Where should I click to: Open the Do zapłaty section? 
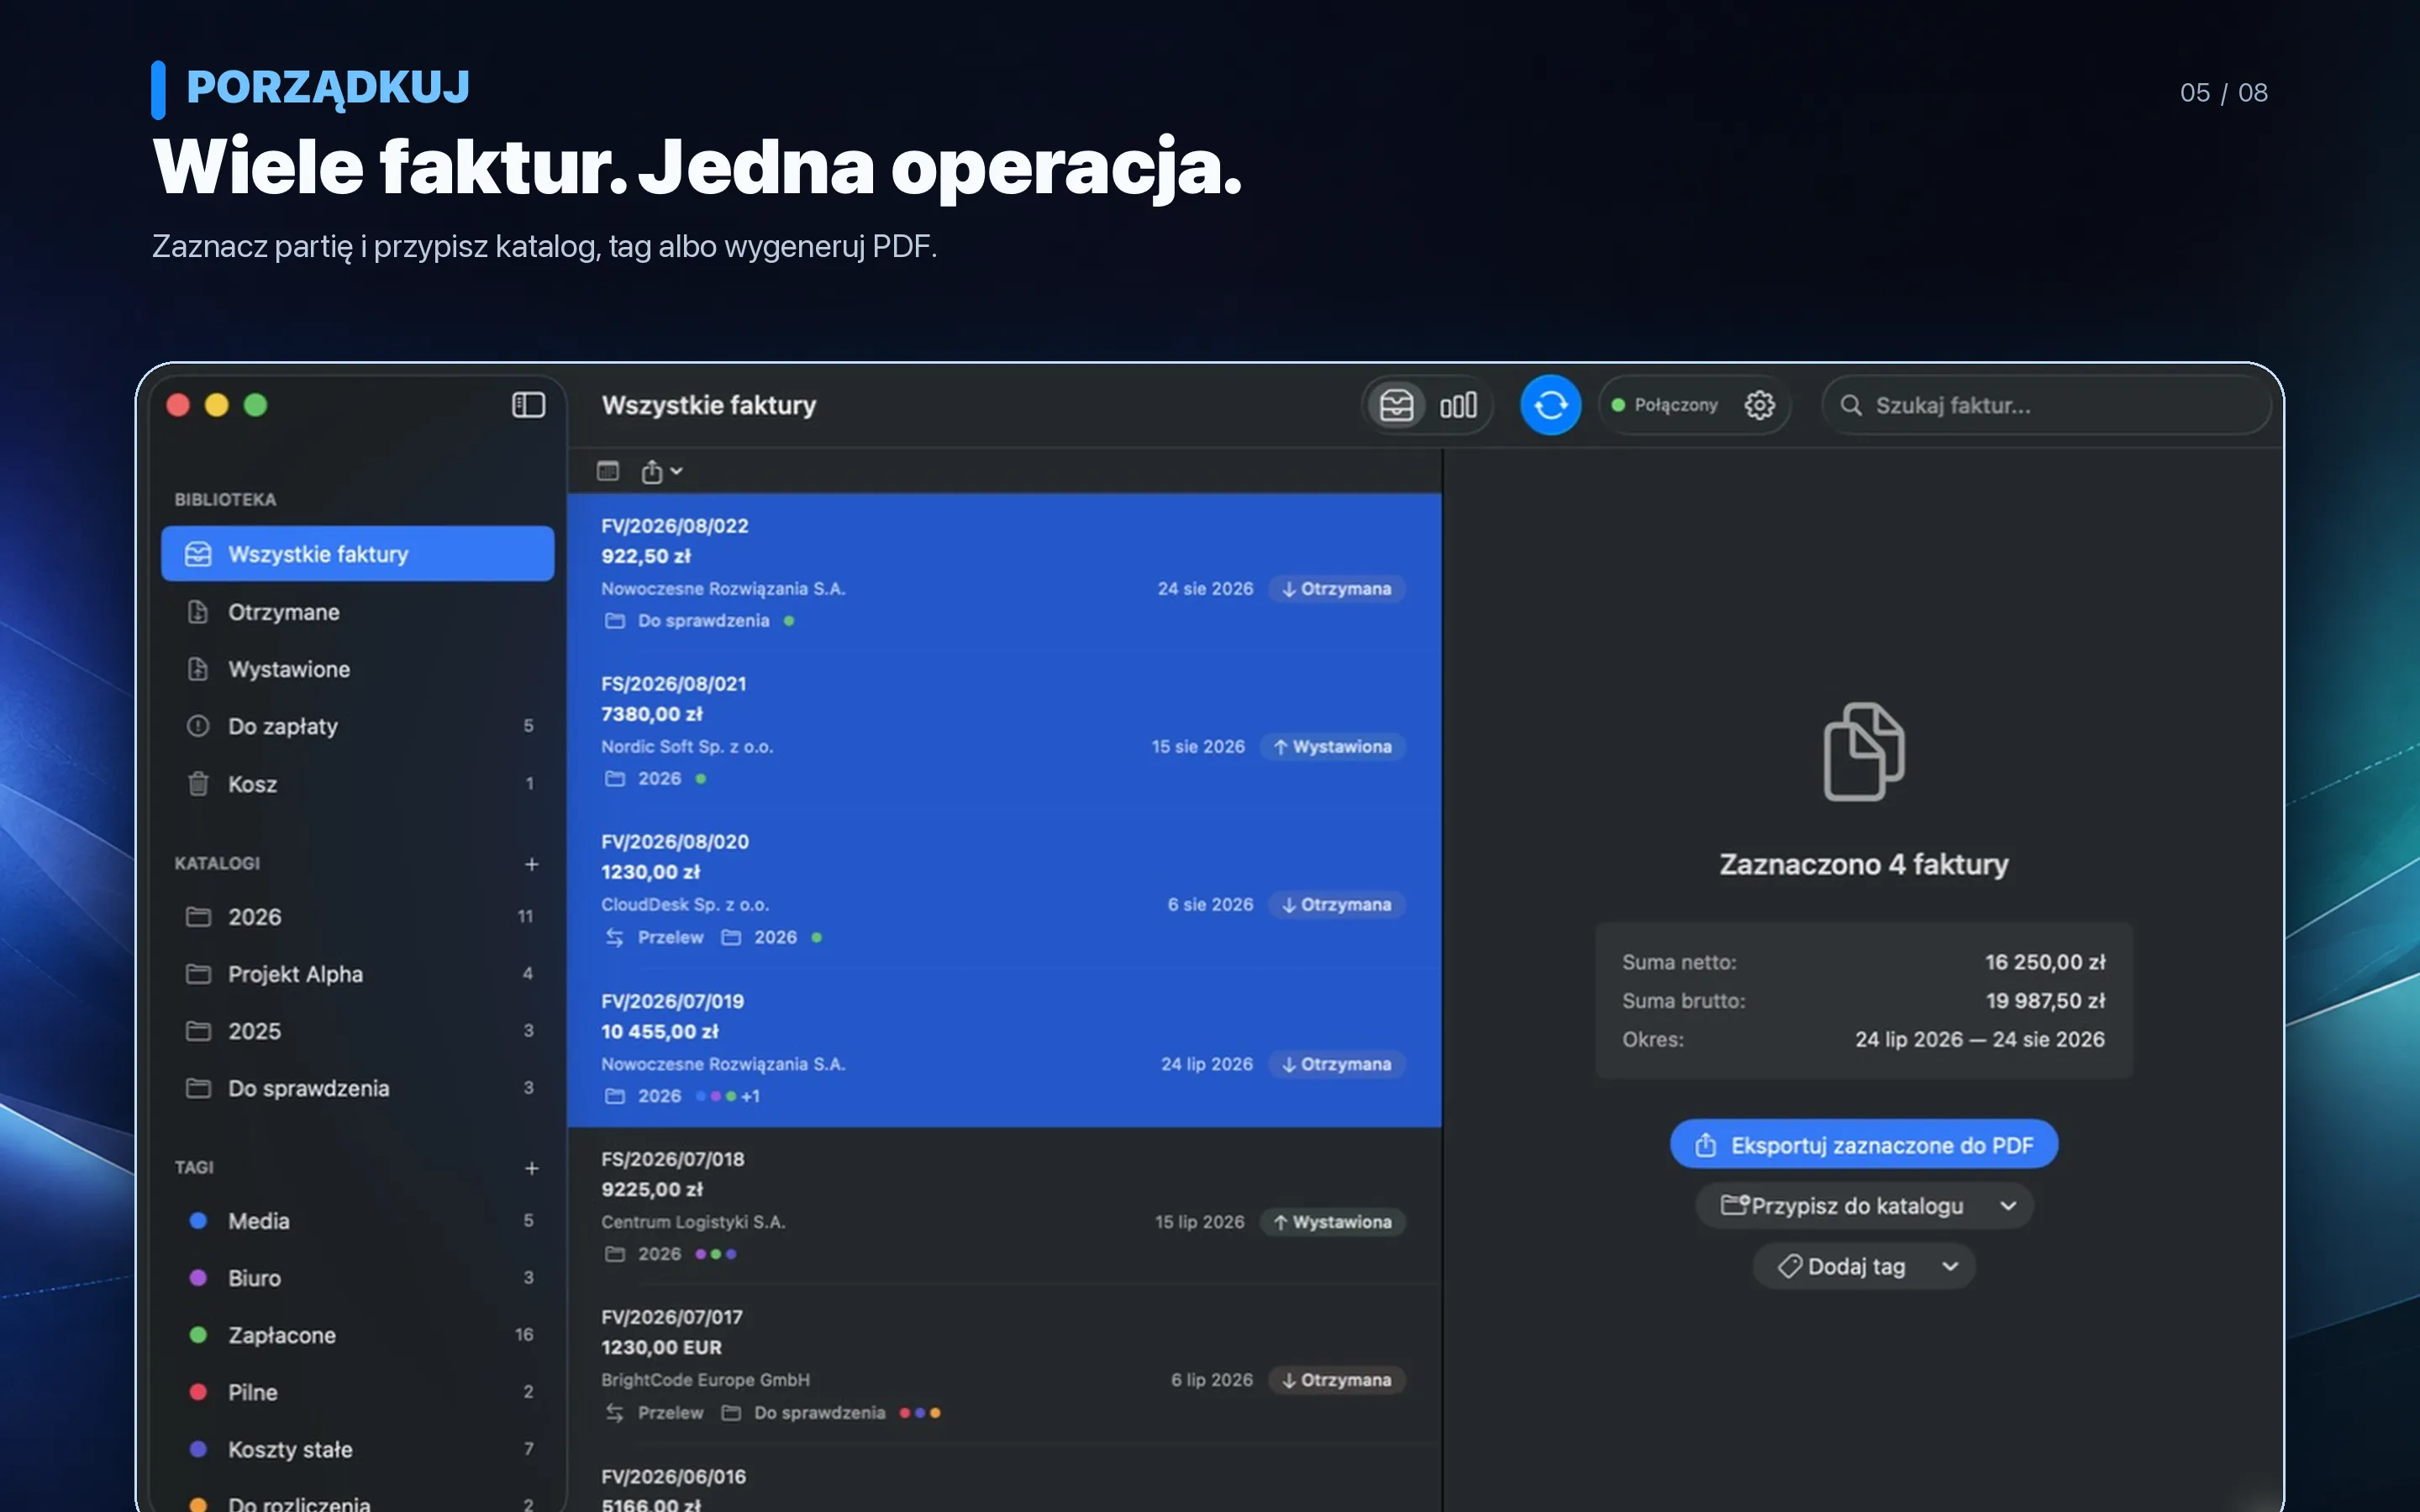click(x=357, y=726)
